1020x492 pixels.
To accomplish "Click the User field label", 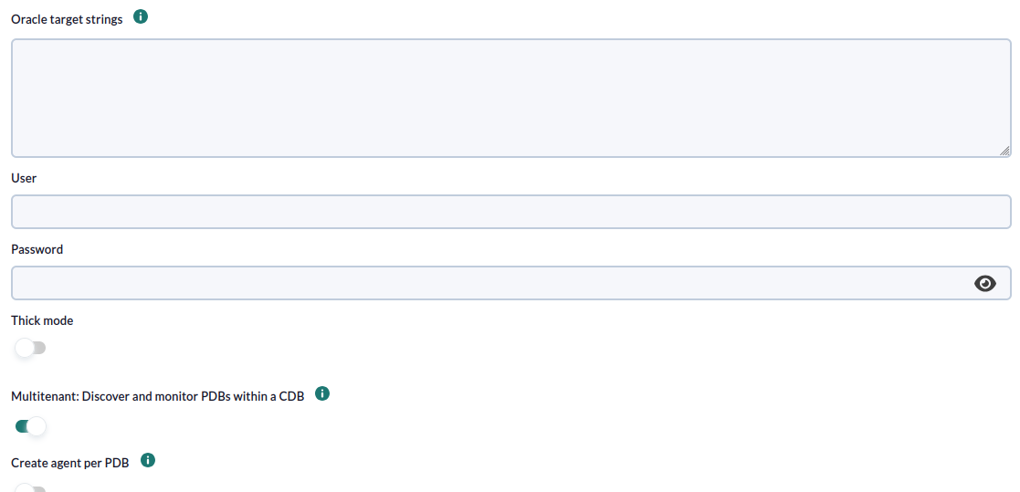I will [x=24, y=178].
